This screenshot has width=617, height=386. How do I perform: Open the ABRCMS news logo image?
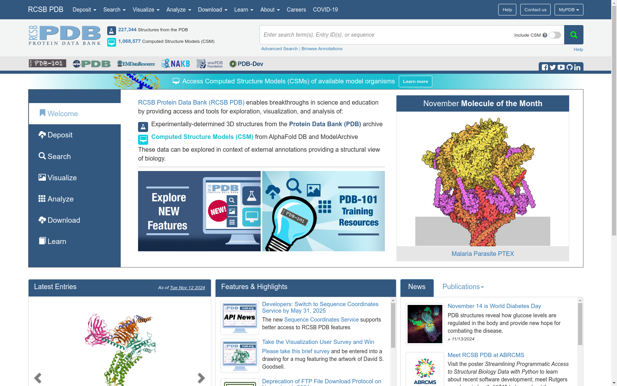tap(425, 370)
